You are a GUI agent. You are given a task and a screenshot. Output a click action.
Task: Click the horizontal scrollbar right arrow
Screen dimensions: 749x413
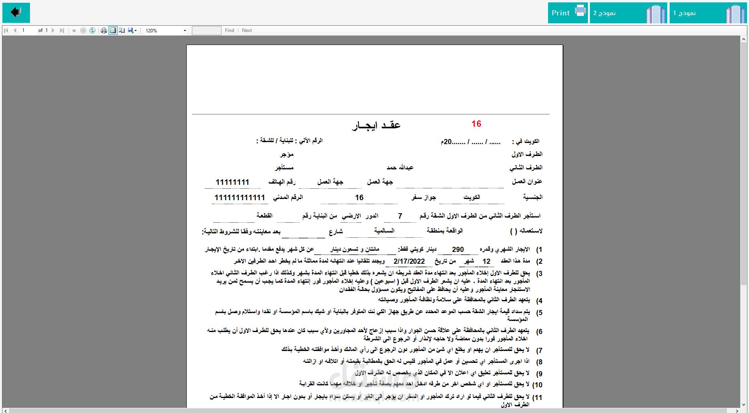tap(736, 410)
